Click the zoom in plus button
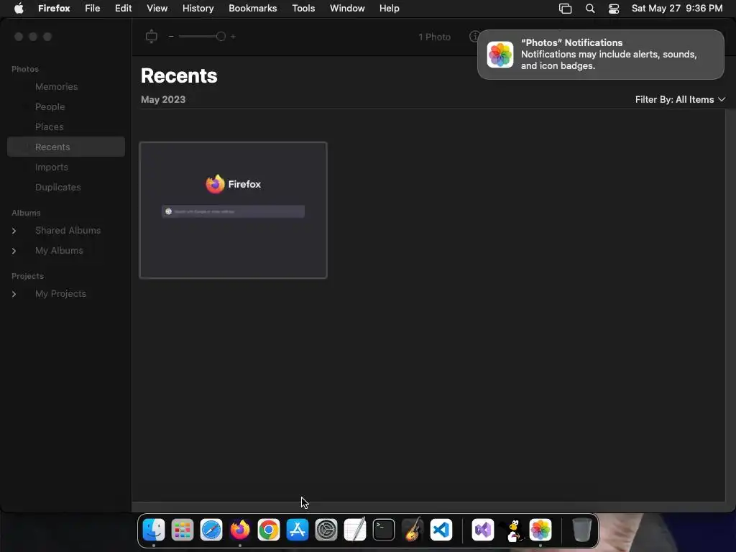 [233, 36]
